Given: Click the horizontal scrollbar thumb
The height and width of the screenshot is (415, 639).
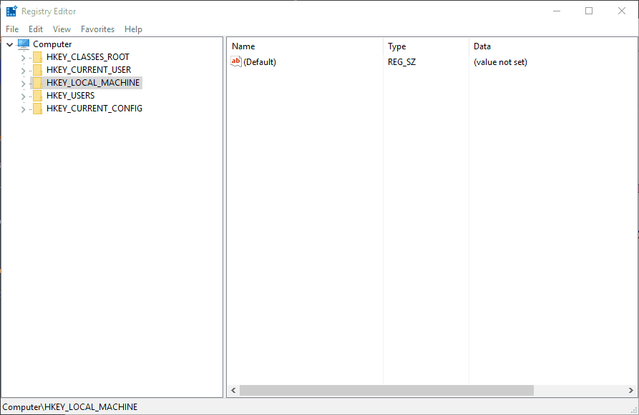Looking at the screenshot, I should (386, 391).
